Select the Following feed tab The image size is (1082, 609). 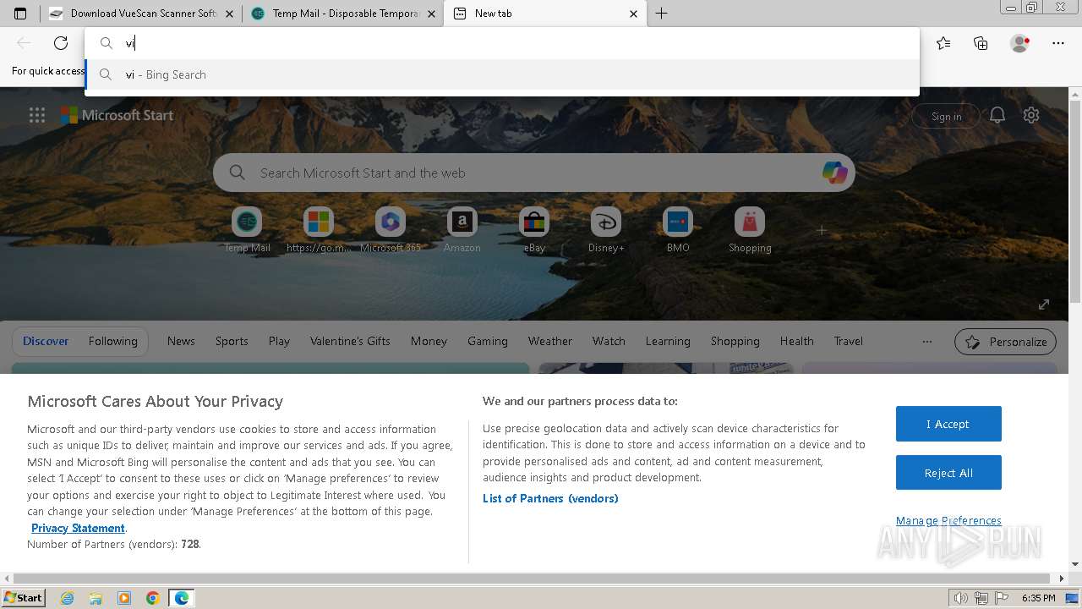point(113,342)
